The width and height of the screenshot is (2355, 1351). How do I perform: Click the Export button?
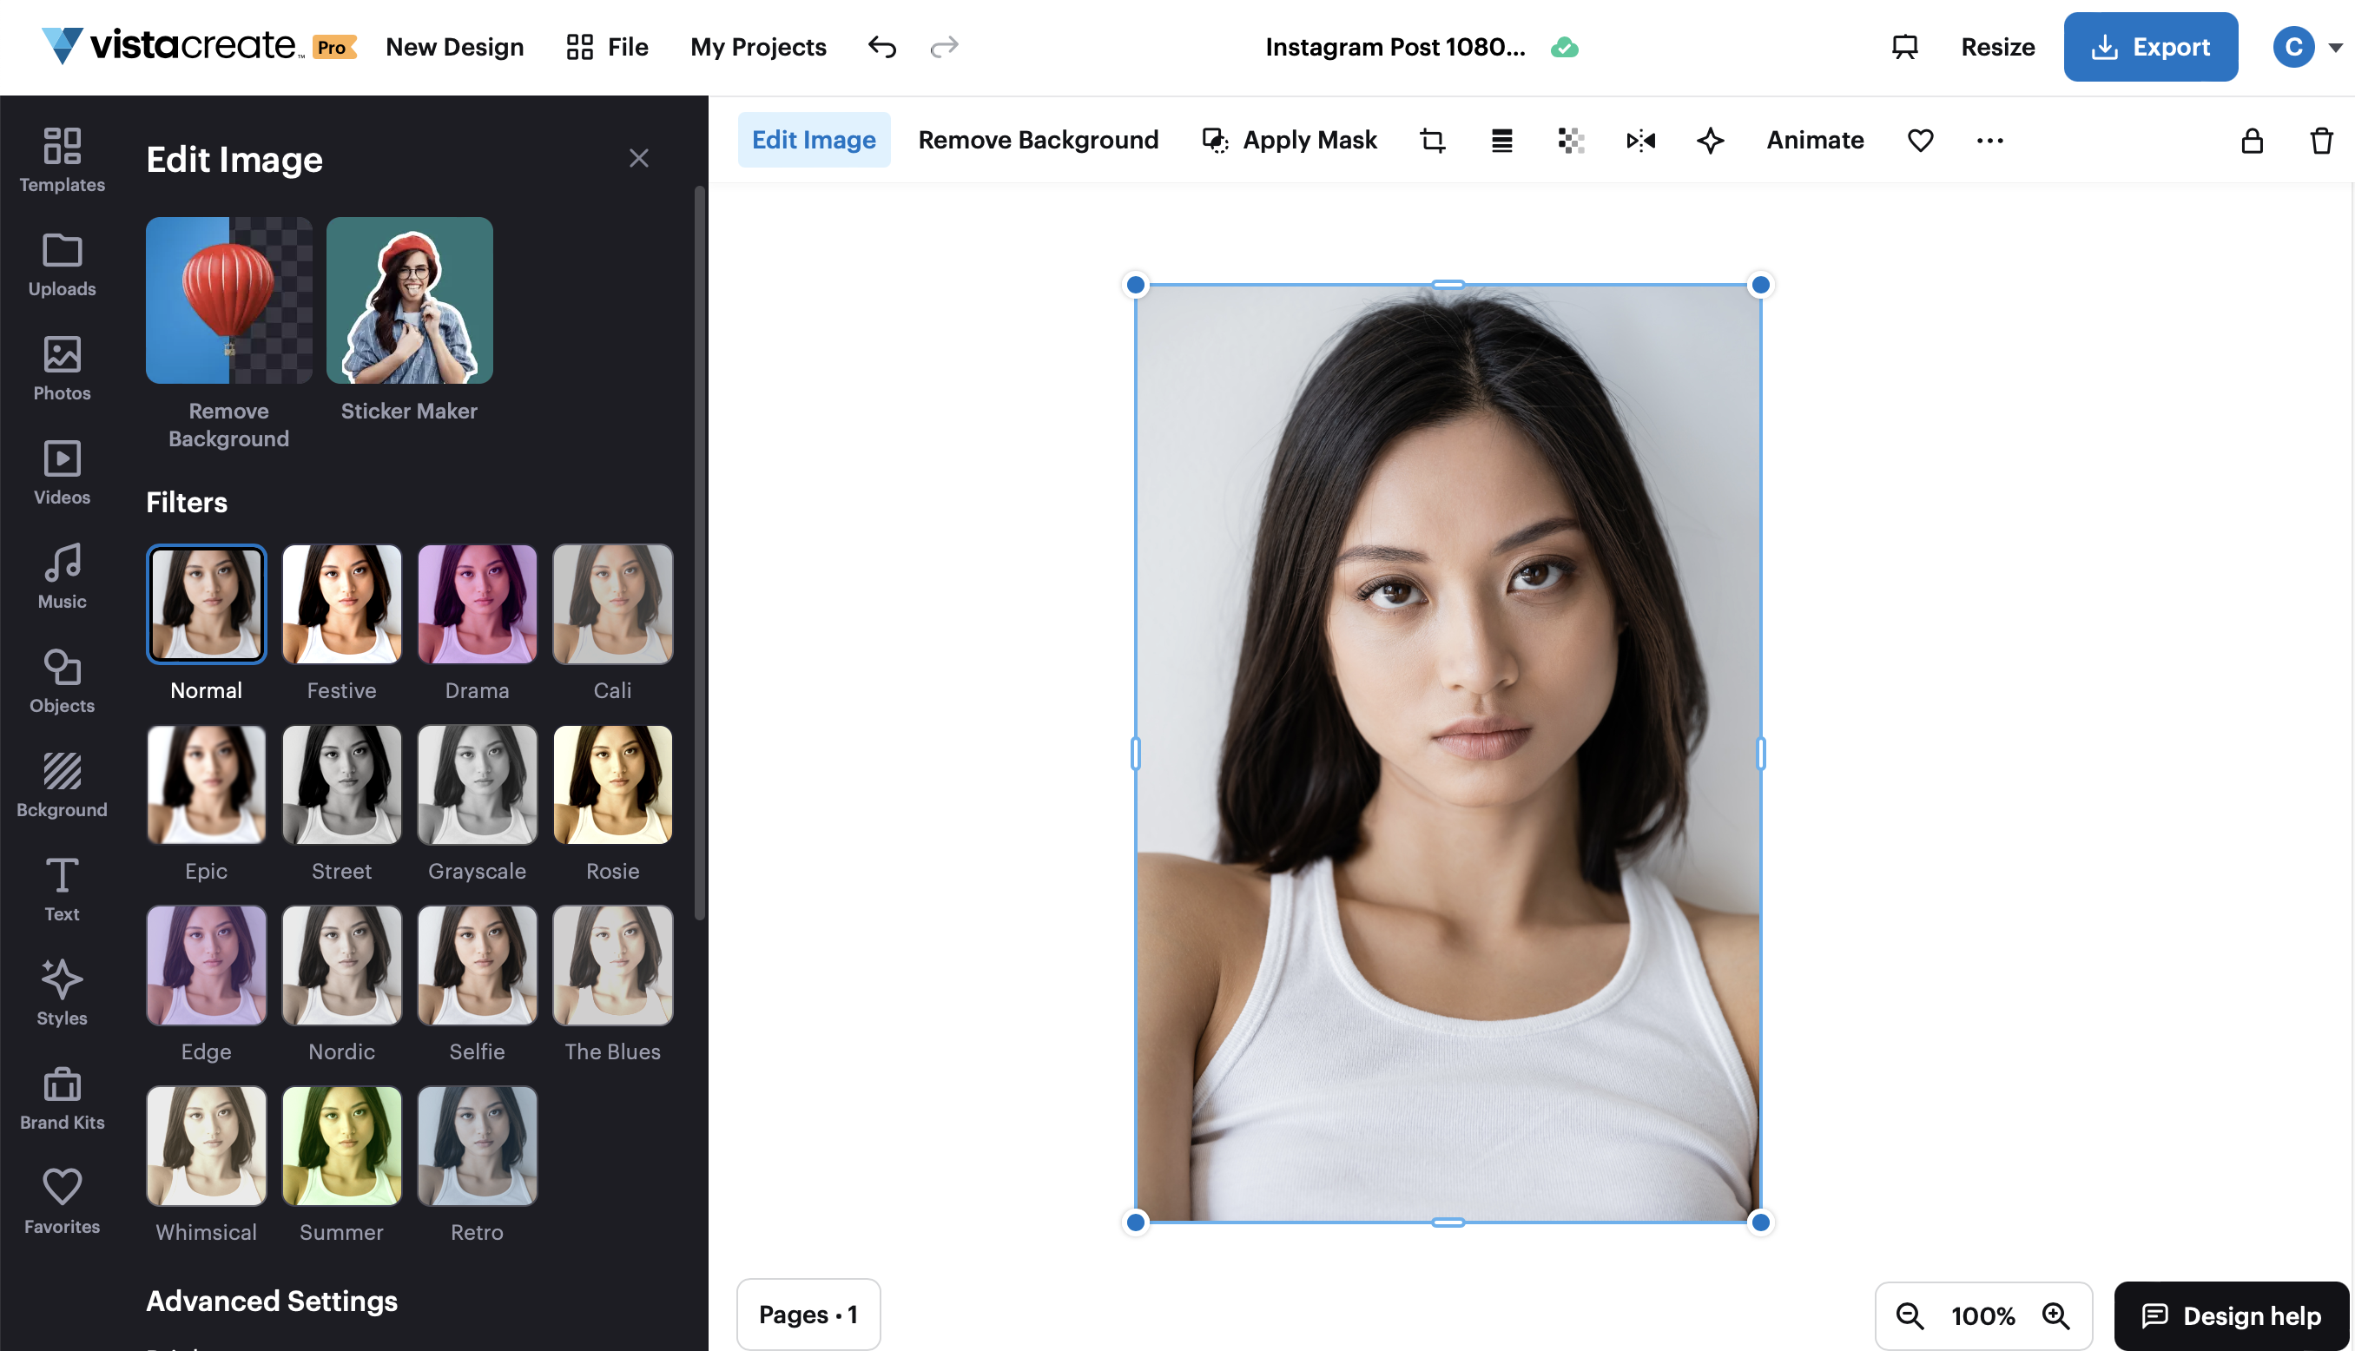2151,46
